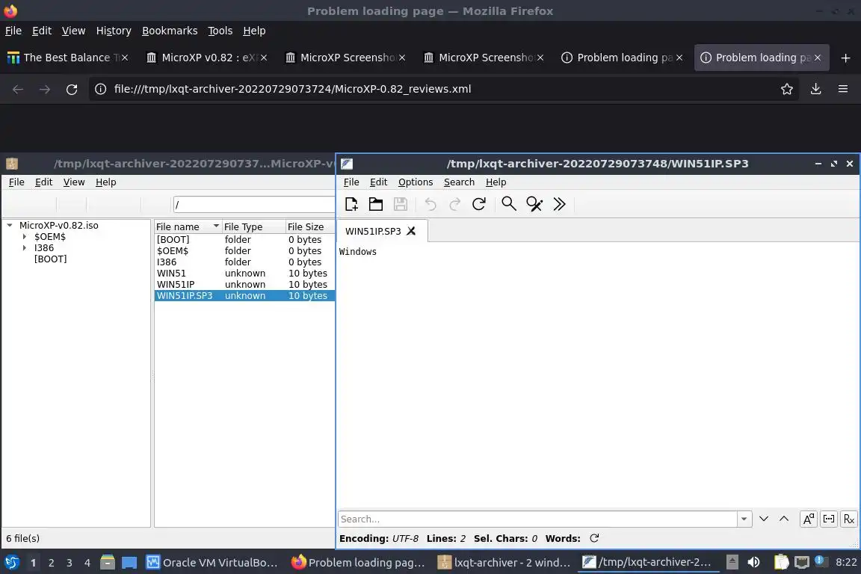Click the open file folder icon
Viewport: 861px width, 574px height.
376,204
